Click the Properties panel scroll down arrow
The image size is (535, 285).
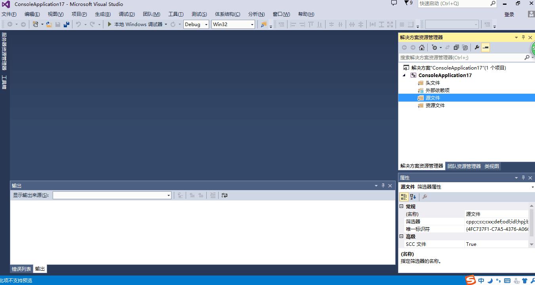(x=532, y=244)
